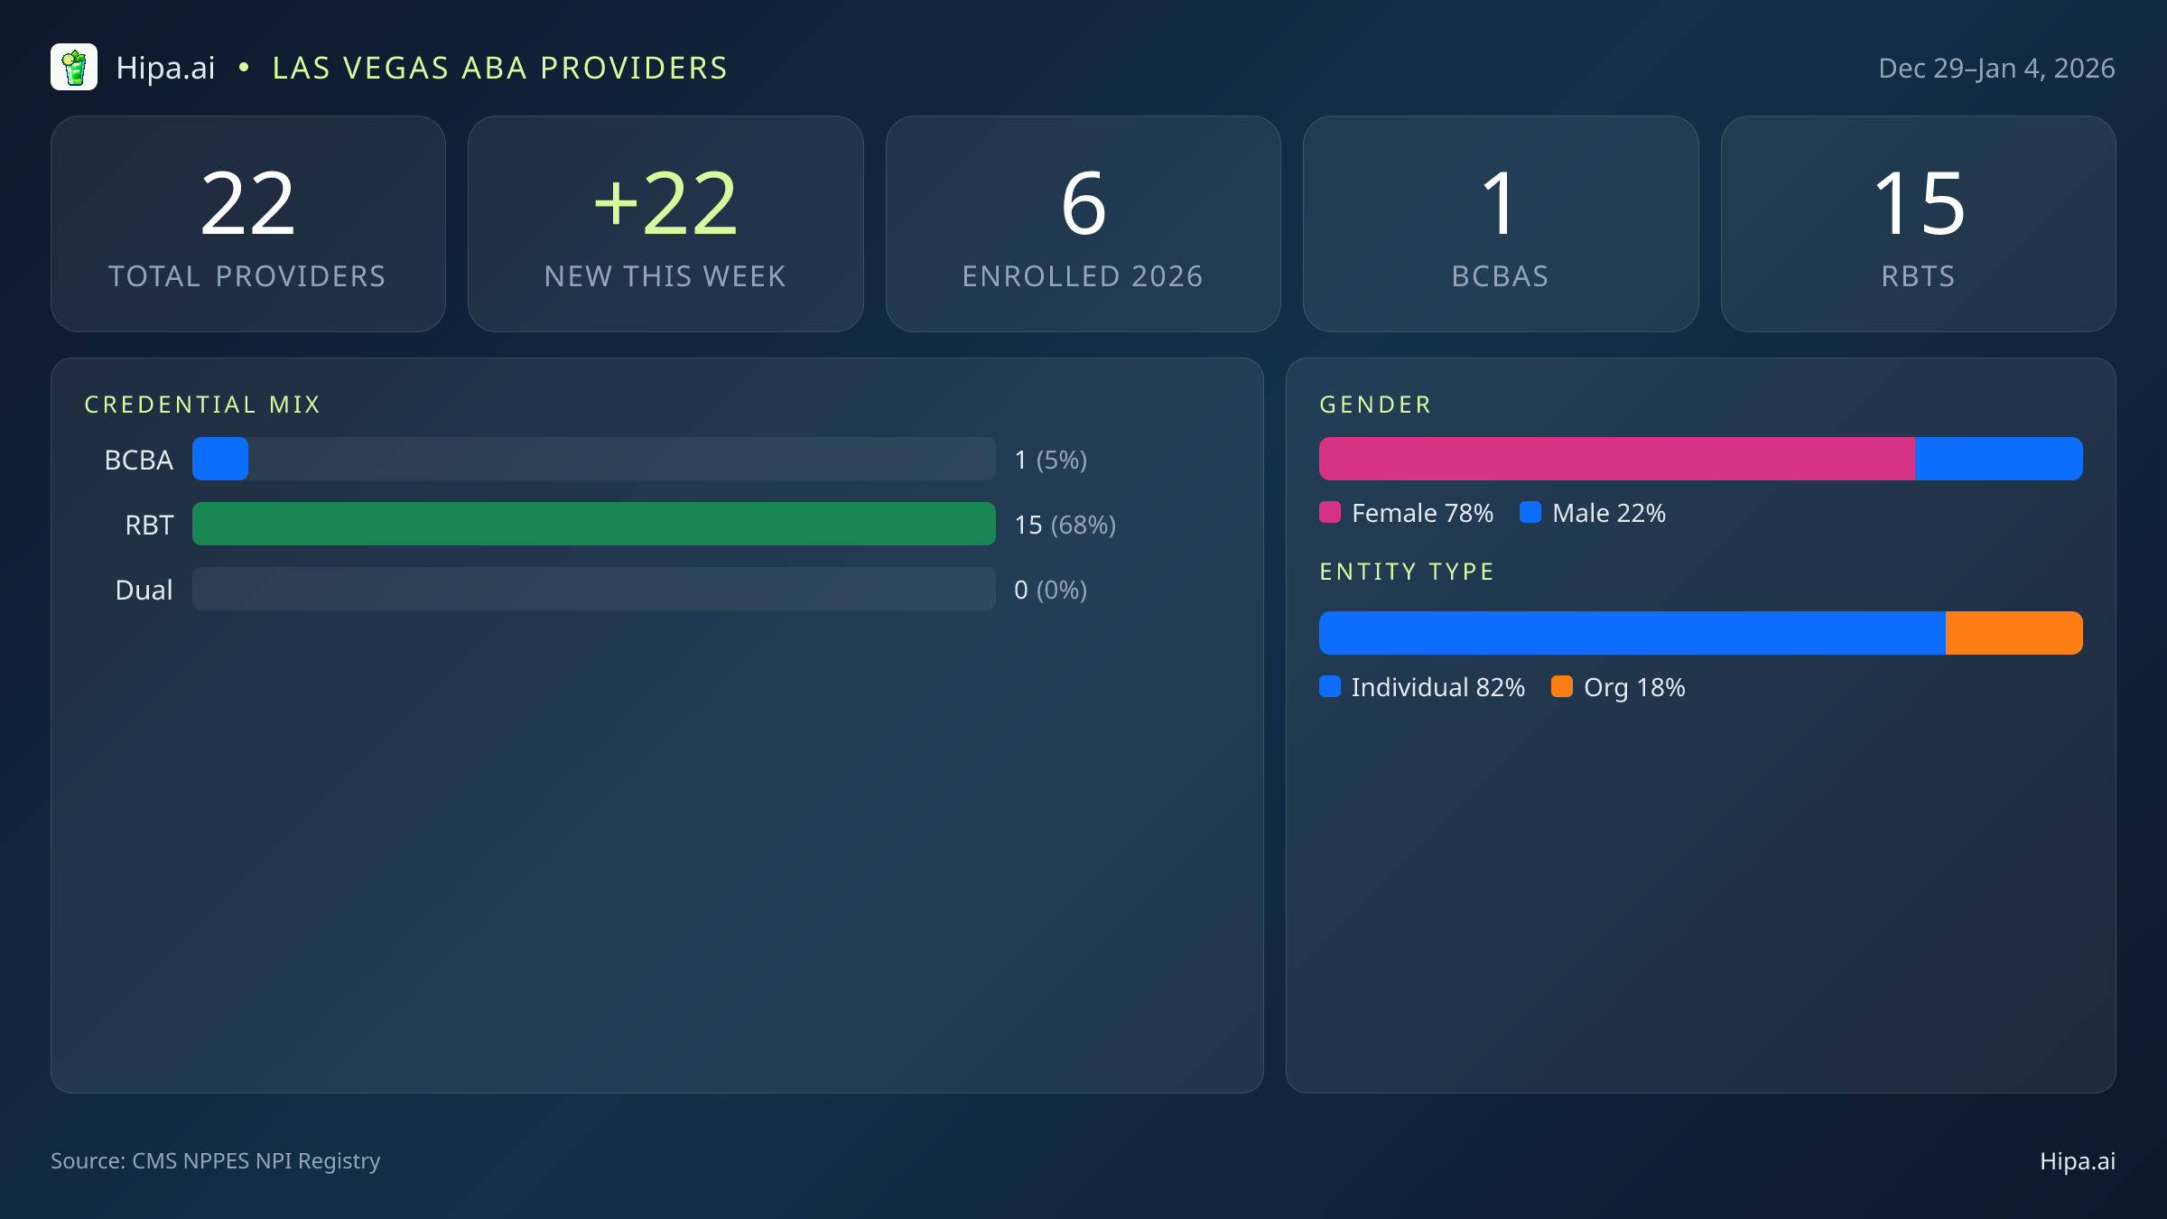Click the empty Dual credential bar
2167x1219 pixels.
coord(593,589)
